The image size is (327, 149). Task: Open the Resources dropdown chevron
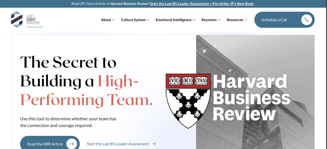246,20
